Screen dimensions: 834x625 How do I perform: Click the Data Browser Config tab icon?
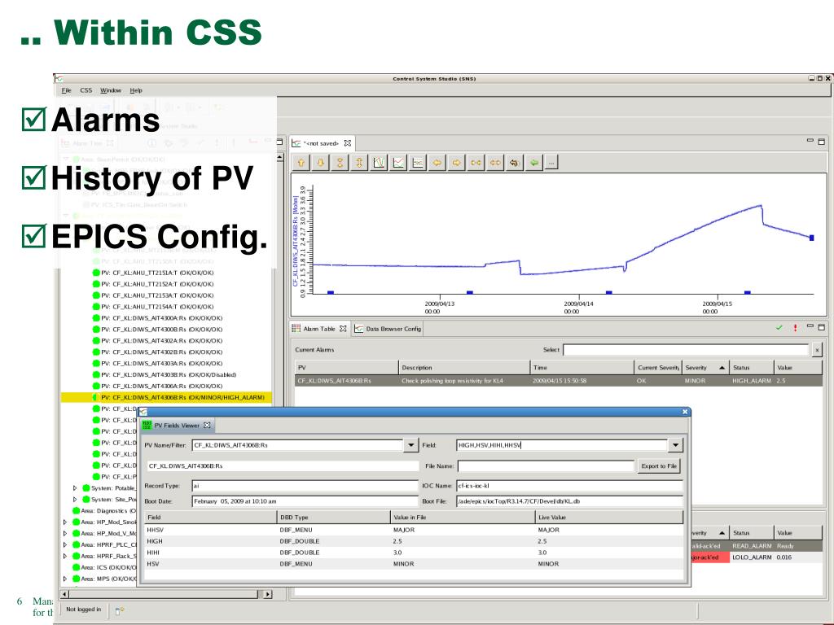[x=359, y=329]
